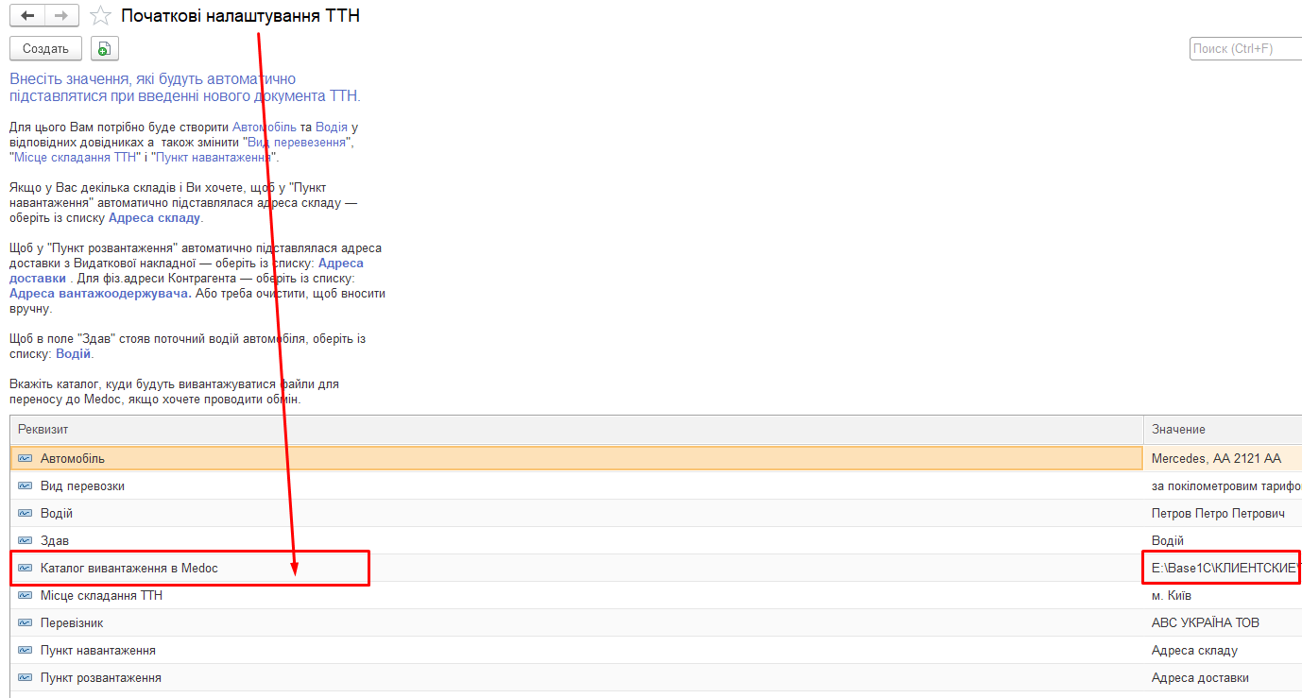
Task: Click the row icon beside Автомобіль
Action: (26, 458)
